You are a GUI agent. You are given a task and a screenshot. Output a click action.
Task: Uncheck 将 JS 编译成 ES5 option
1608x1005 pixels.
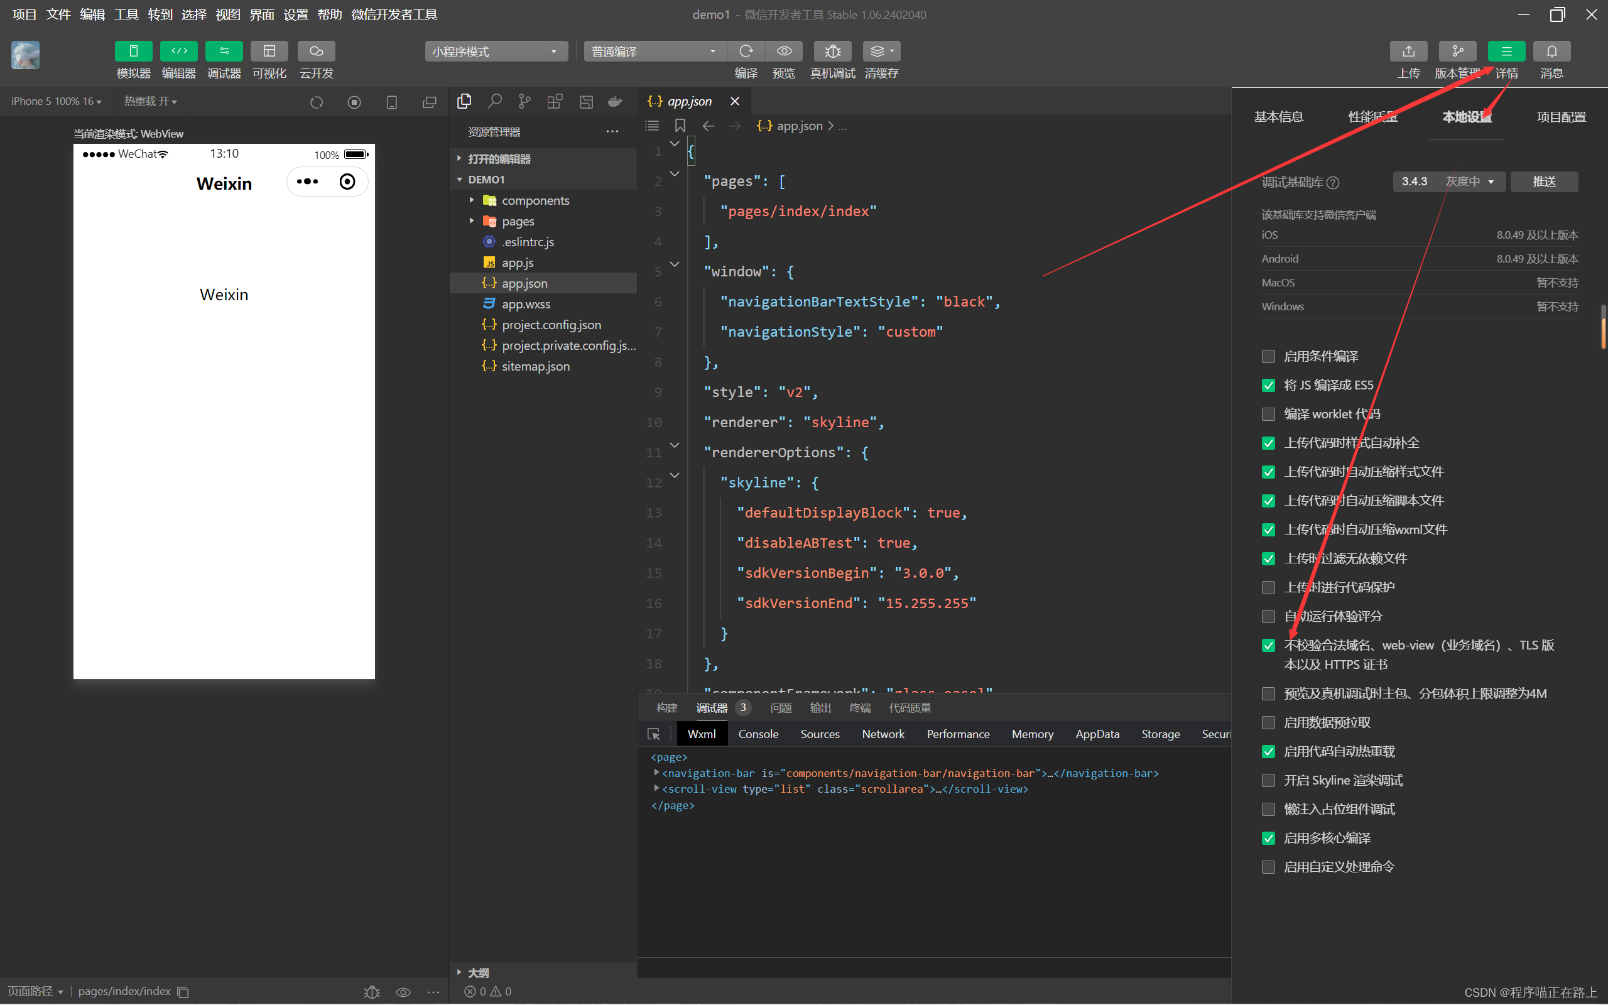(1268, 386)
